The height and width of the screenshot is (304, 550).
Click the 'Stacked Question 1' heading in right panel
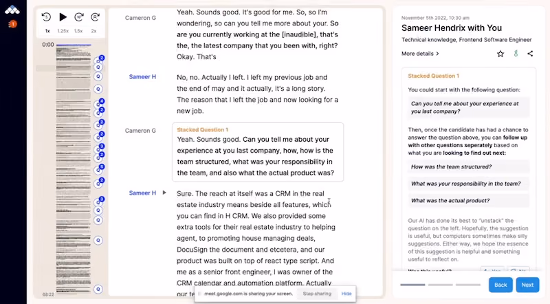433,76
